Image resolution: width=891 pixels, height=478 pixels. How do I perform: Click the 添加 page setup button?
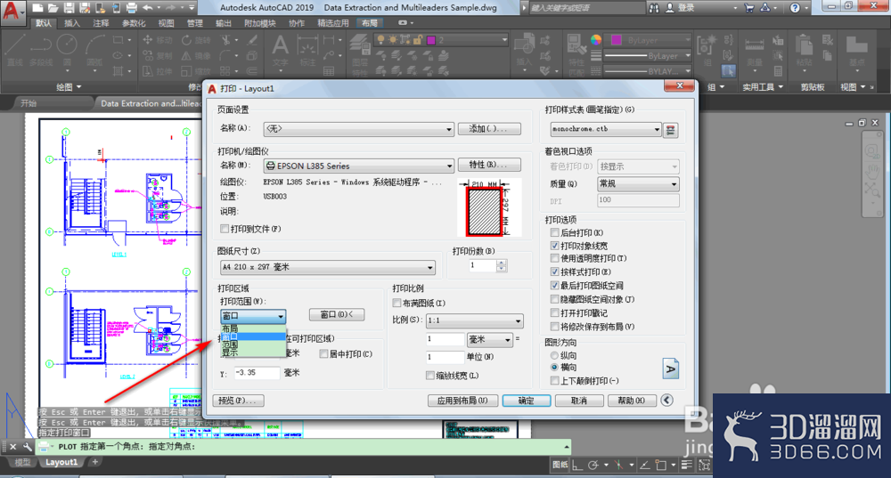[x=489, y=129]
